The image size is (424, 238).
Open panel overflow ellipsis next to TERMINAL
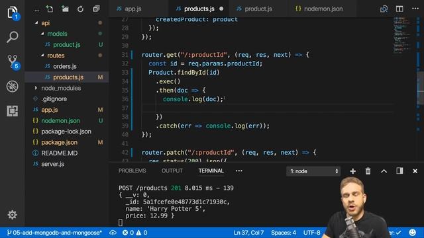[x=239, y=171]
